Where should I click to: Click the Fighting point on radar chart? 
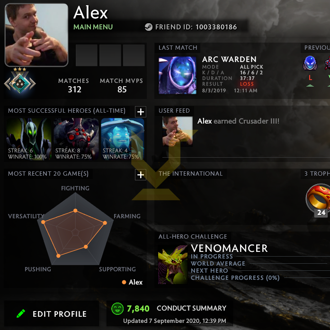75,211
